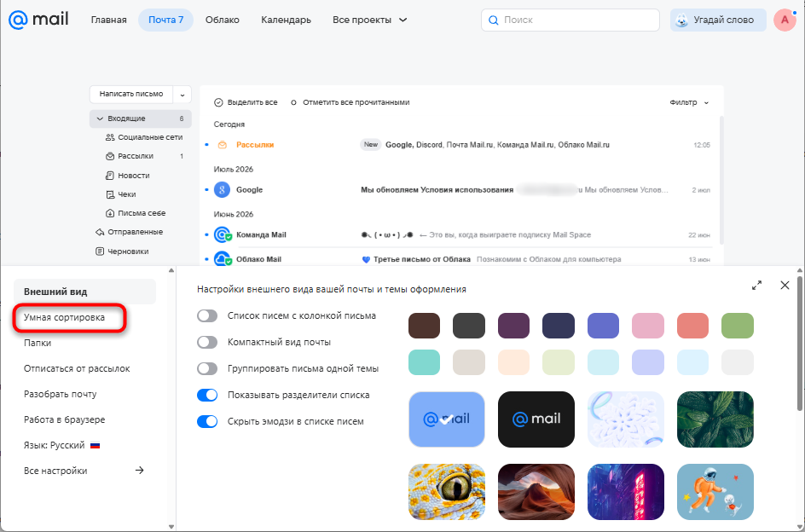Open the compose button dropdown arrow
The image size is (805, 532).
(182, 95)
